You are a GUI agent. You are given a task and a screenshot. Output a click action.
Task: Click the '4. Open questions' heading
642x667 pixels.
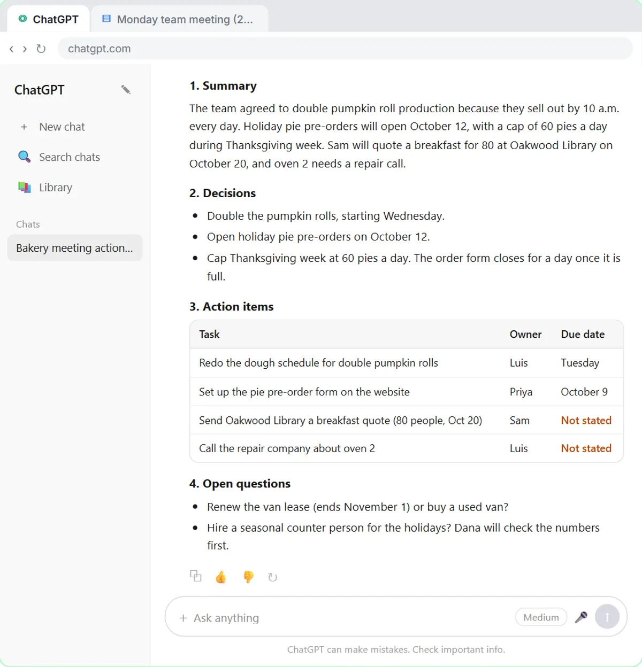click(x=240, y=484)
